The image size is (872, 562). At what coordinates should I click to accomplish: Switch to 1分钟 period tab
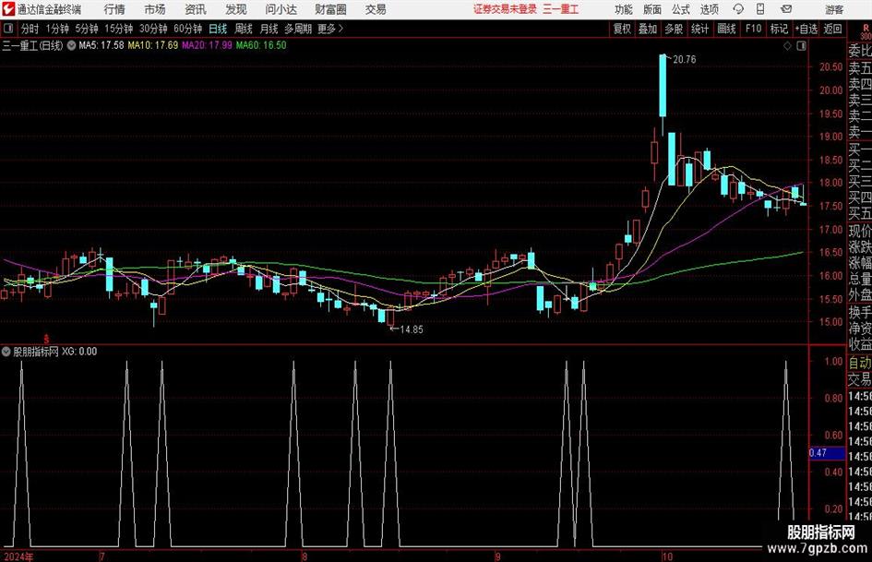coord(56,29)
